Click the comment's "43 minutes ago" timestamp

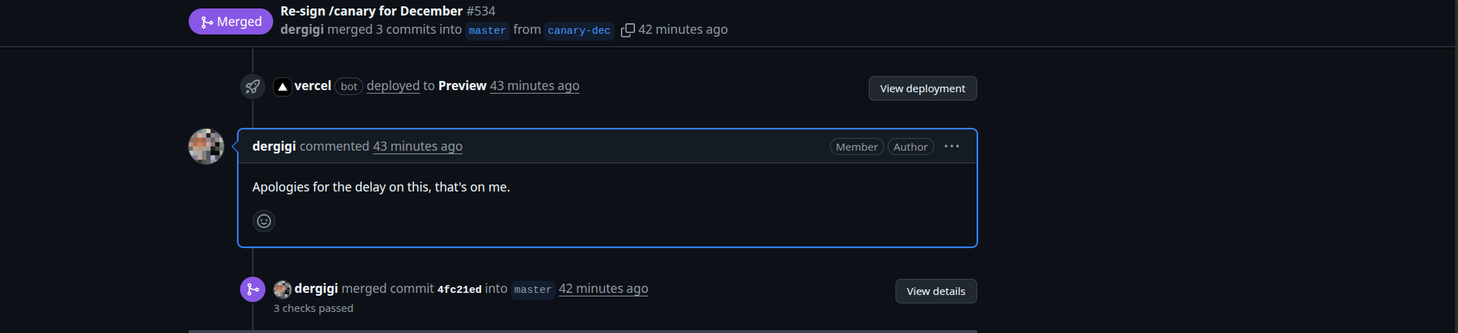point(417,146)
